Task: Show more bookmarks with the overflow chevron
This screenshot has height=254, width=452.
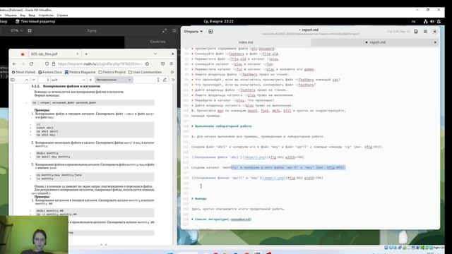Action: [172, 72]
